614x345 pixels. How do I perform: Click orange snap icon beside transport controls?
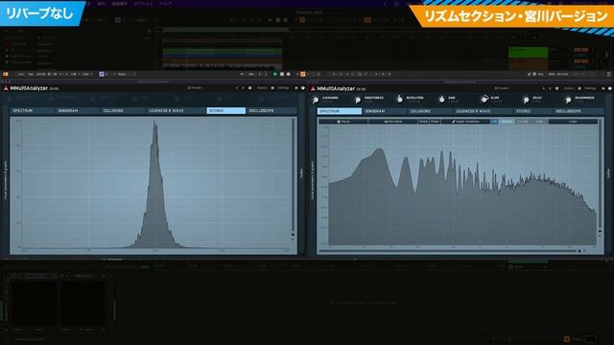tap(302, 74)
